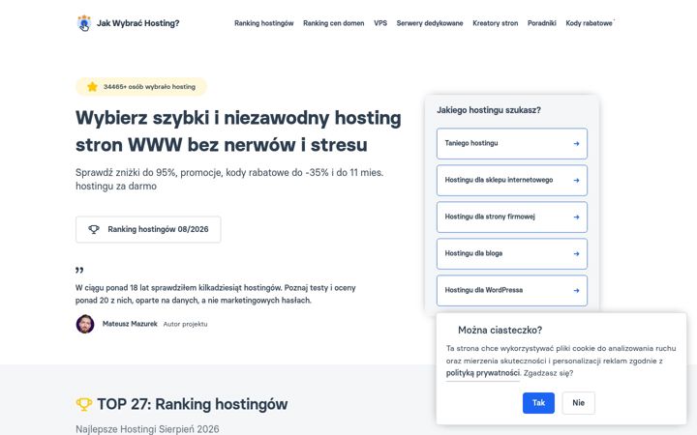Click the quotation mark icon above the quote
The height and width of the screenshot is (435, 697).
(x=79, y=270)
